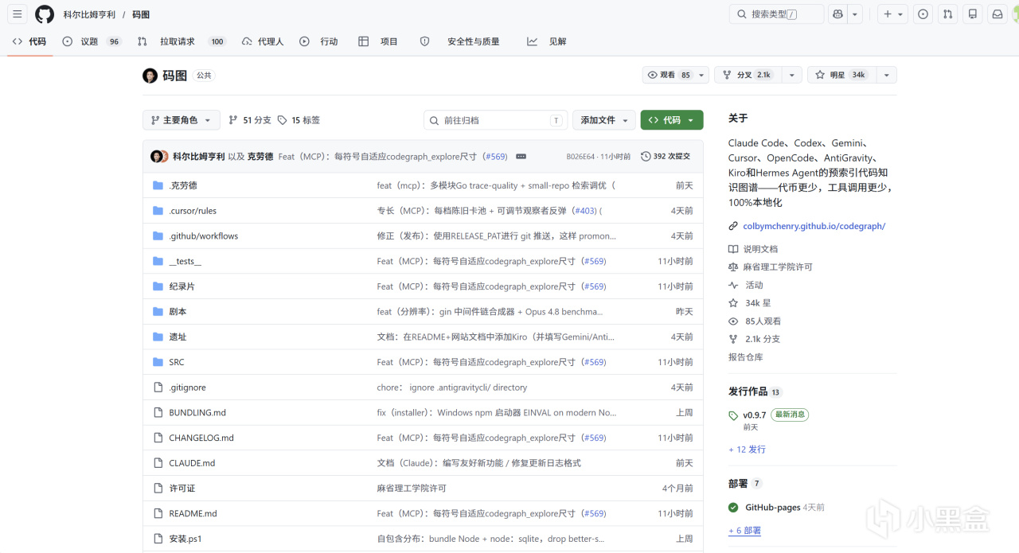1019x553 pixels.
Task: Click the ellipsis commit details icon
Action: pyautogui.click(x=521, y=157)
